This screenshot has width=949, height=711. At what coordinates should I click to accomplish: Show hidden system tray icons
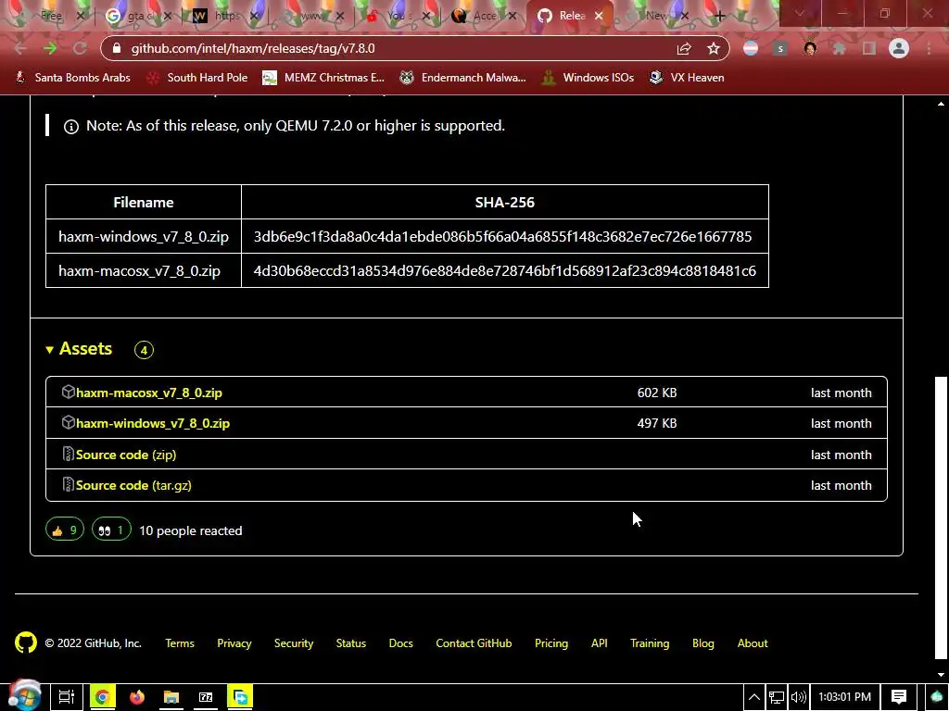coord(754,697)
